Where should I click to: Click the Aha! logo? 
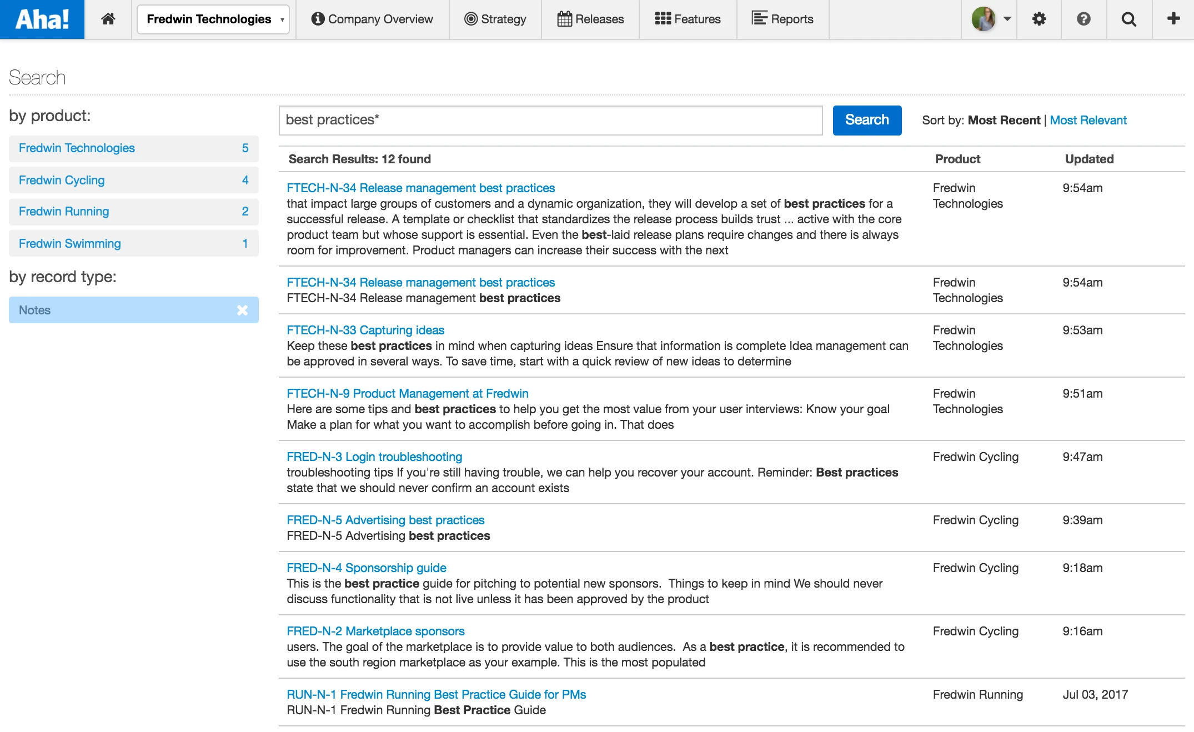coord(42,19)
